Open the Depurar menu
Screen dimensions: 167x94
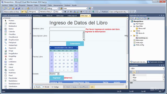click(x=30, y=5)
